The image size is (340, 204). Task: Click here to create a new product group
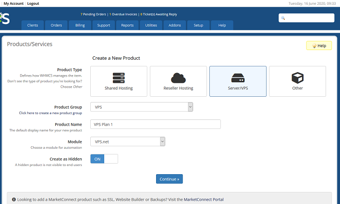50,113
